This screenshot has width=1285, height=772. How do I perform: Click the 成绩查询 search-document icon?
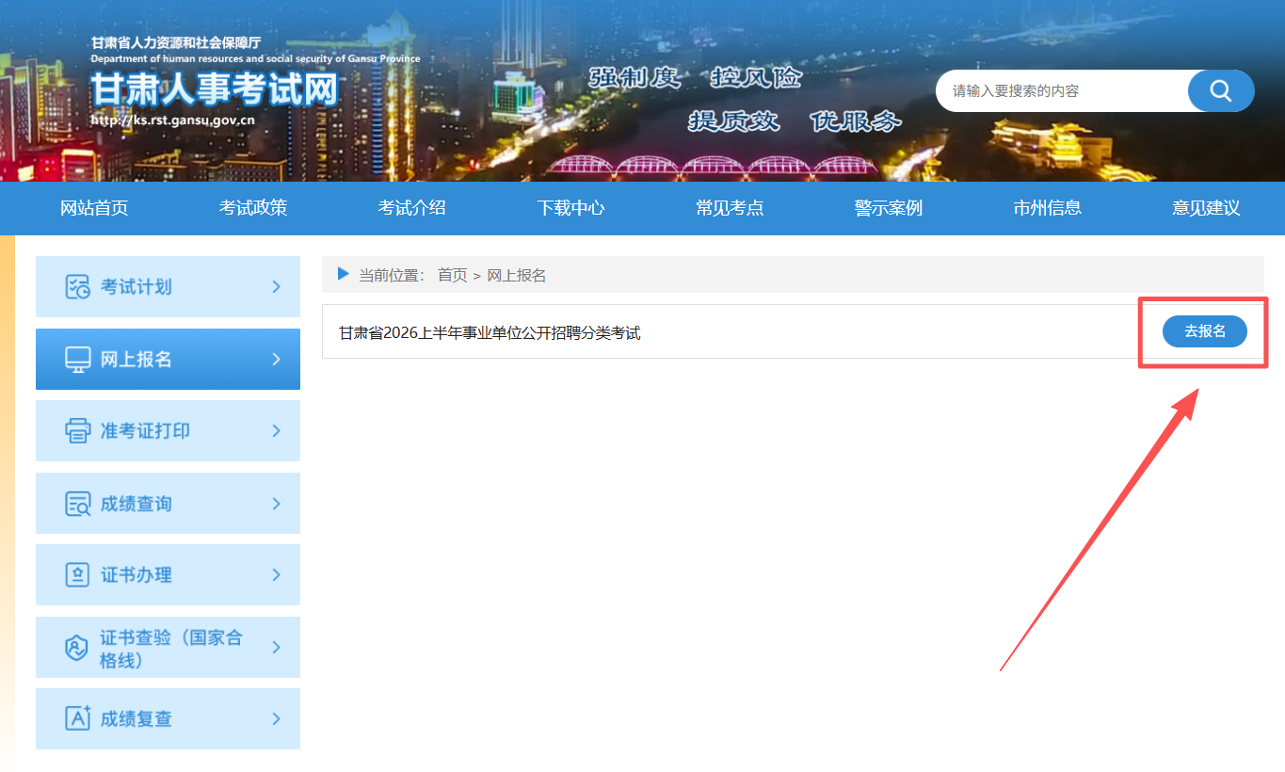pyautogui.click(x=77, y=504)
